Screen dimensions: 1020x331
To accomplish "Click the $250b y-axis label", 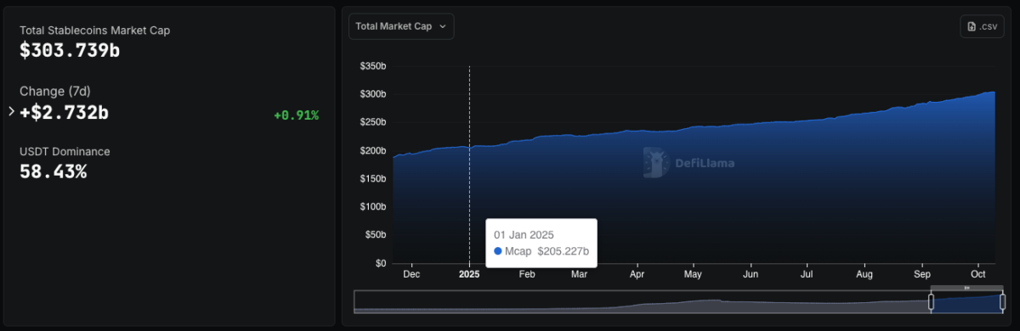I will pyautogui.click(x=373, y=122).
